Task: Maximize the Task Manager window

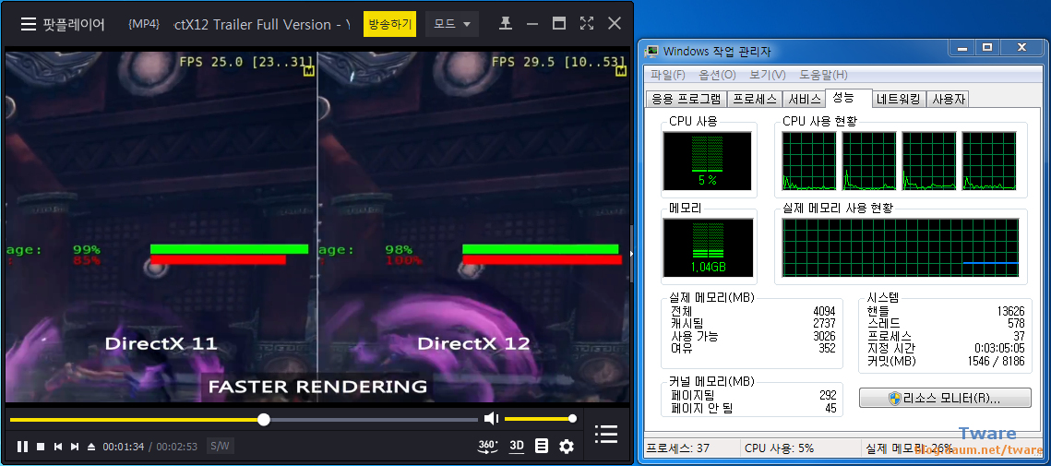Action: coord(987,48)
